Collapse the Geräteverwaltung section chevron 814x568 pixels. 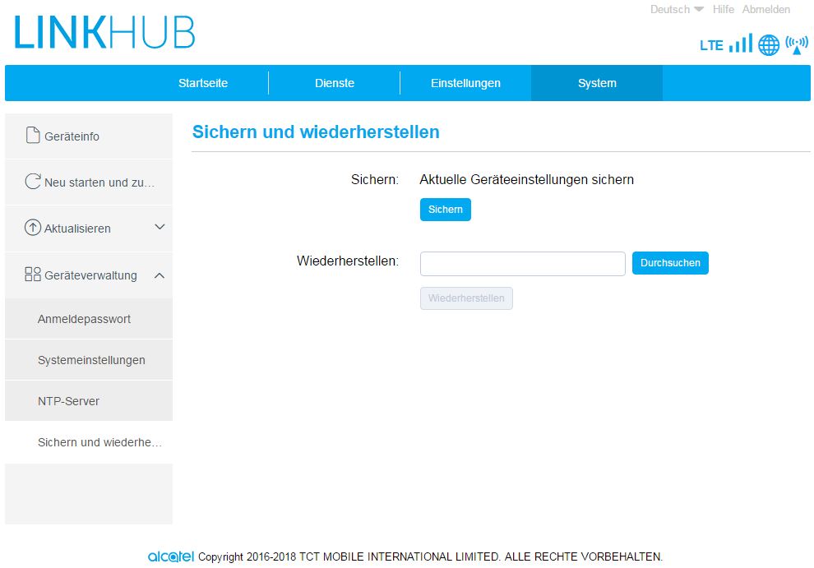(160, 275)
